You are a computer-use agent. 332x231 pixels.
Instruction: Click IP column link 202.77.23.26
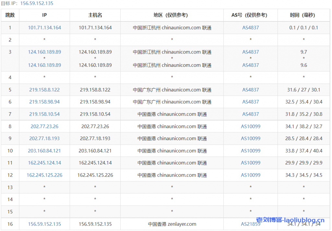click(x=44, y=127)
